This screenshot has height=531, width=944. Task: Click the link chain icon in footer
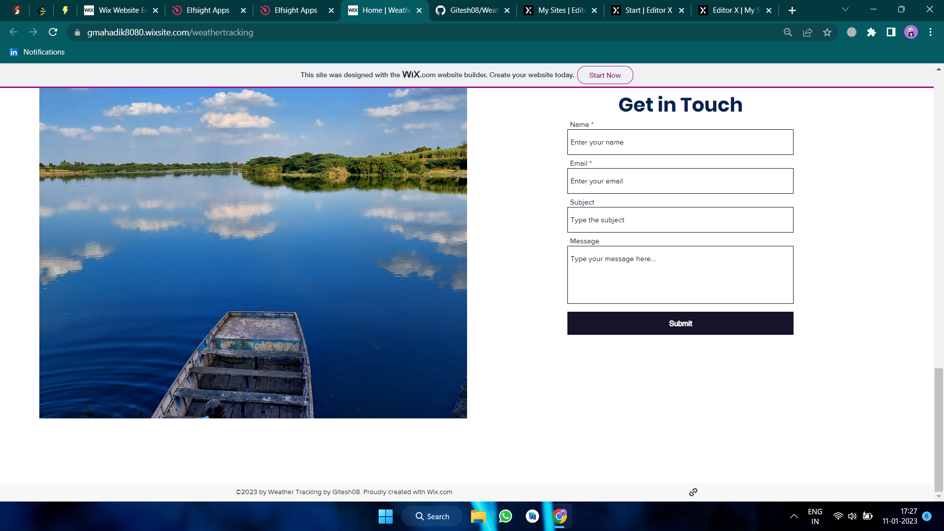click(x=693, y=492)
